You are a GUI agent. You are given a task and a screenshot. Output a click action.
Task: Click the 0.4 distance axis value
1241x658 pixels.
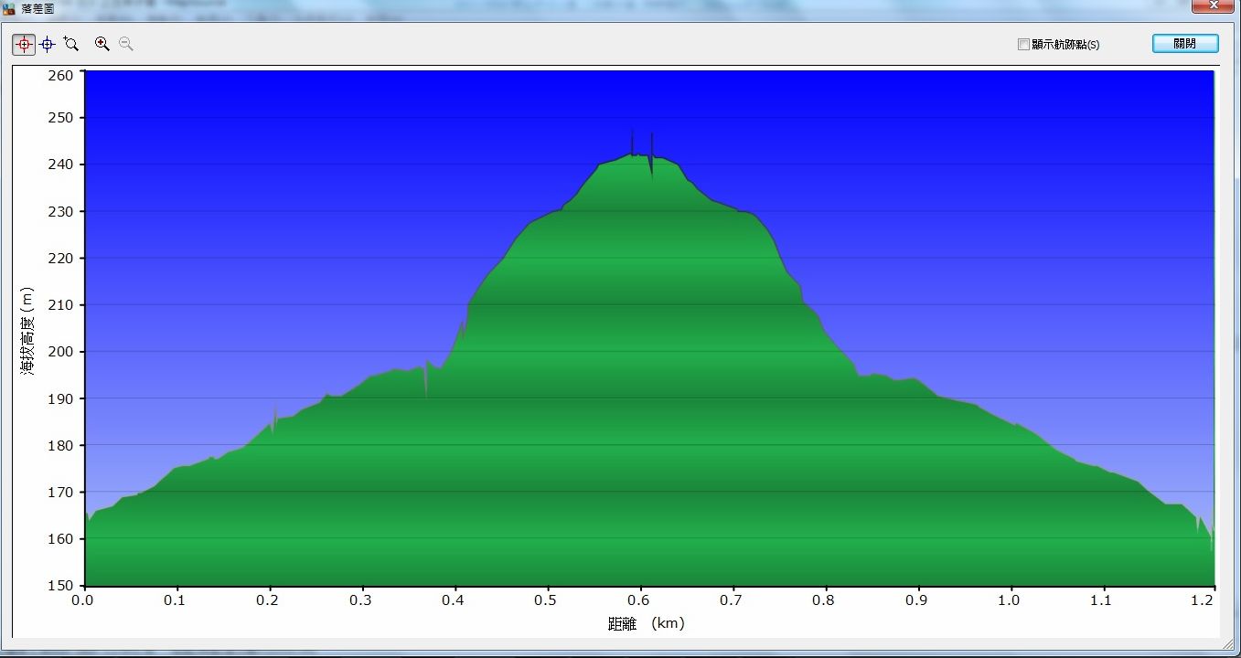(x=455, y=600)
